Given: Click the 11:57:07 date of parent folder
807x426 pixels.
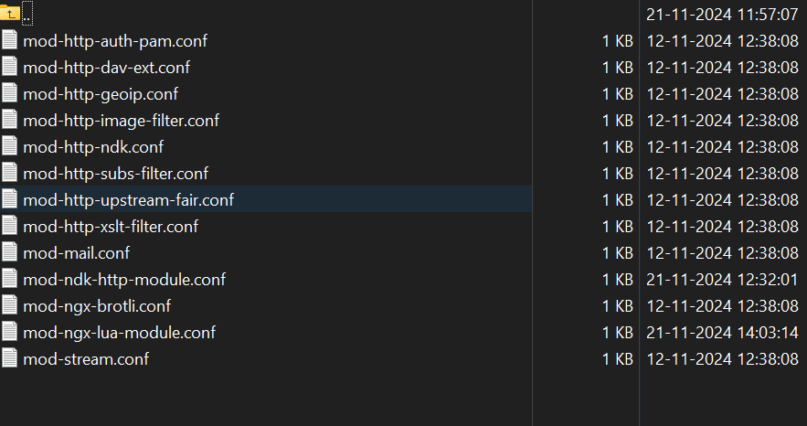Looking at the screenshot, I should pos(722,15).
